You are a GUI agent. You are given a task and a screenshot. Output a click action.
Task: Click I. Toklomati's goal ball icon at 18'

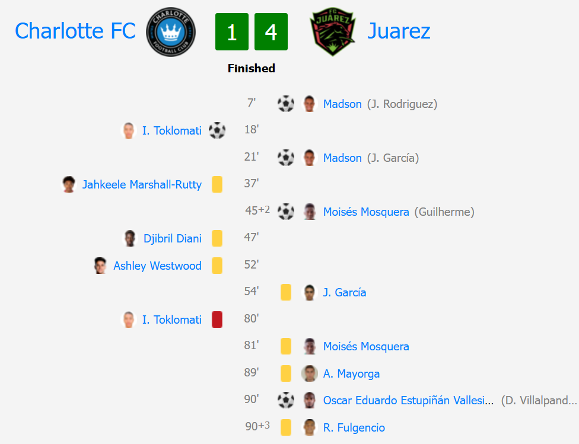tap(217, 130)
